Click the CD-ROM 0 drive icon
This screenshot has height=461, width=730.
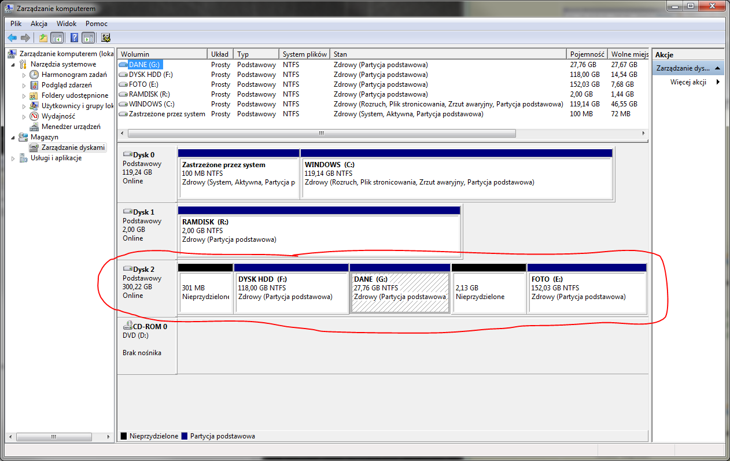pyautogui.click(x=127, y=326)
